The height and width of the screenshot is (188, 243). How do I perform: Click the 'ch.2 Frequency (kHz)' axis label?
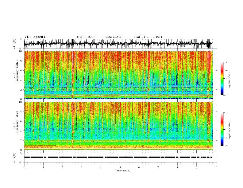(x=16, y=122)
